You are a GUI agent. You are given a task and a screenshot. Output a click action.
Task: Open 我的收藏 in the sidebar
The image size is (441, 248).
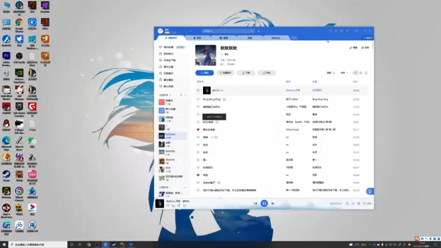tap(169, 47)
